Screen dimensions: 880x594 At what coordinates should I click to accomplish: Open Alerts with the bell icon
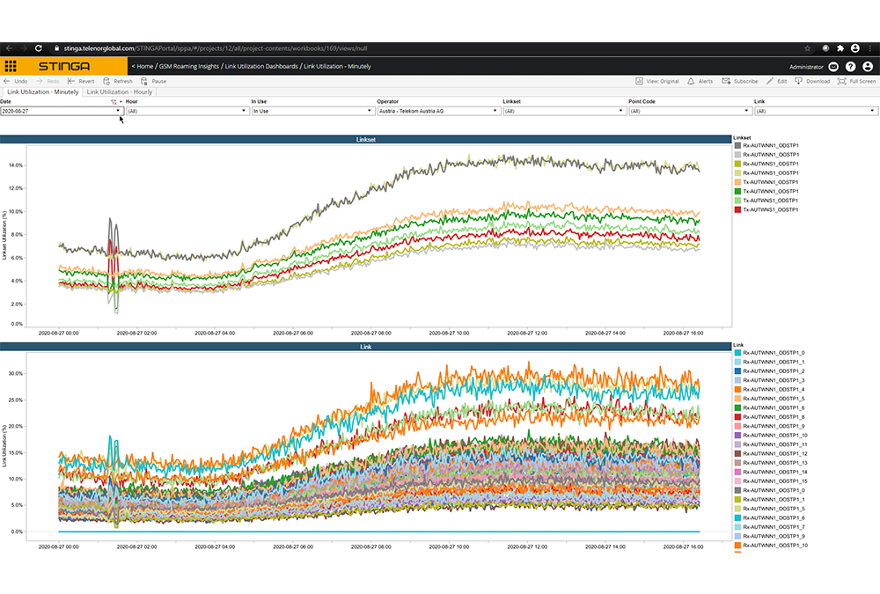700,82
